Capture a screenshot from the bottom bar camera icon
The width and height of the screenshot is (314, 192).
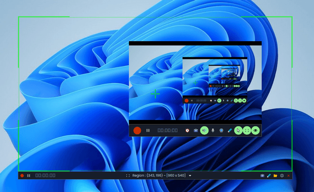pyautogui.click(x=262, y=176)
